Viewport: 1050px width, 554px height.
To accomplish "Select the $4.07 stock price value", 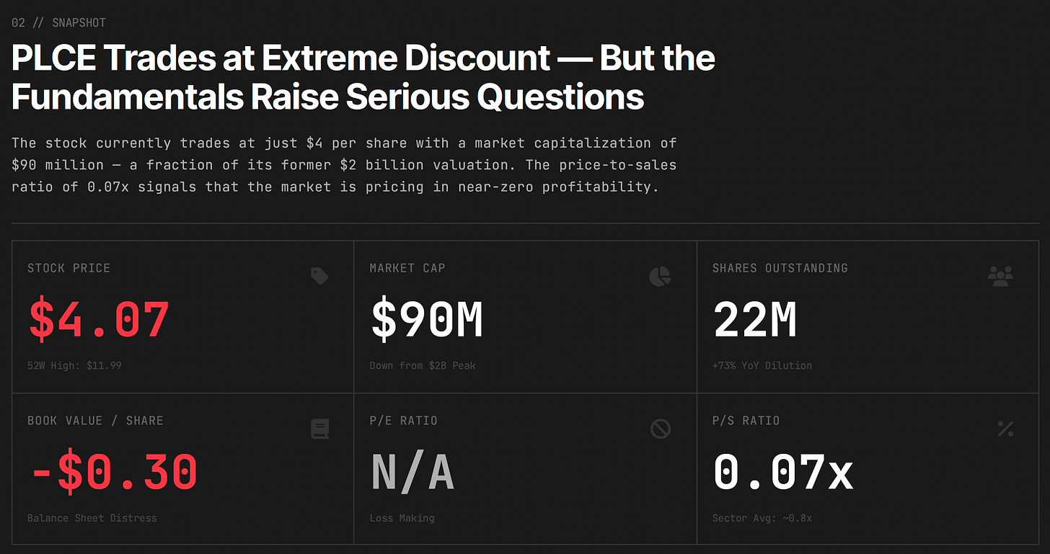I will pyautogui.click(x=100, y=320).
